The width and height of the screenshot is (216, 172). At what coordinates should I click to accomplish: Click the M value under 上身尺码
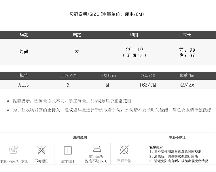68,85
